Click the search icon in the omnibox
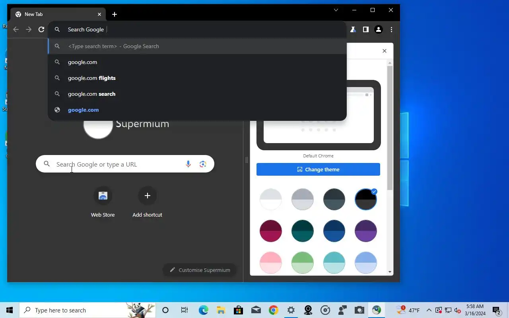Image resolution: width=509 pixels, height=318 pixels. coord(57,29)
